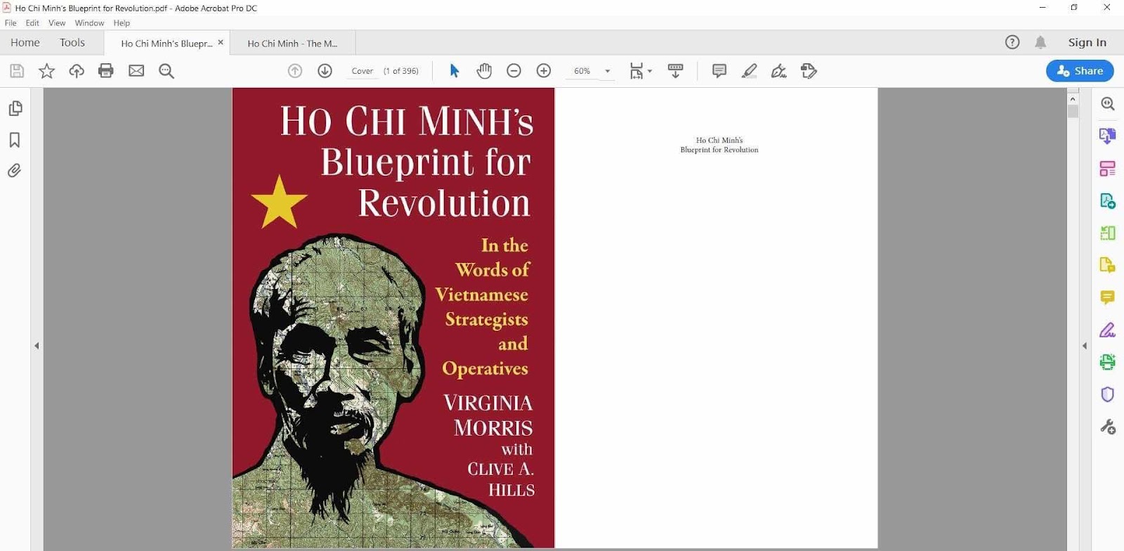Click the "Blueprint for Revolution" text on page two
This screenshot has height=551, width=1124.
pyautogui.click(x=719, y=150)
